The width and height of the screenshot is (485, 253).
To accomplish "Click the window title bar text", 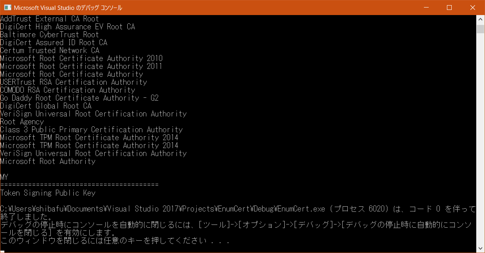I will (68, 8).
